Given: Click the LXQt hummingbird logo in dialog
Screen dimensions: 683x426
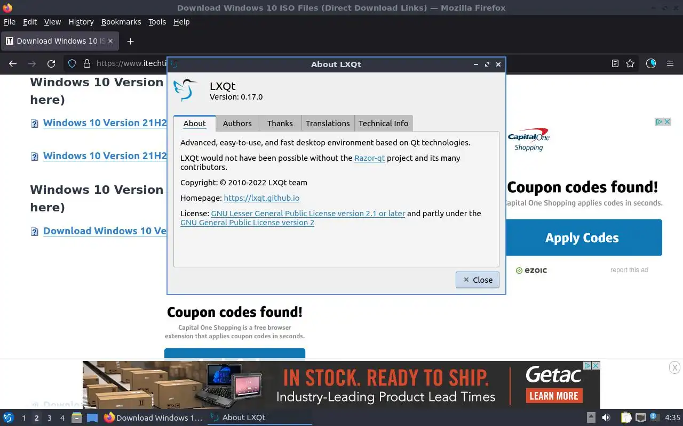Looking at the screenshot, I should [x=185, y=90].
